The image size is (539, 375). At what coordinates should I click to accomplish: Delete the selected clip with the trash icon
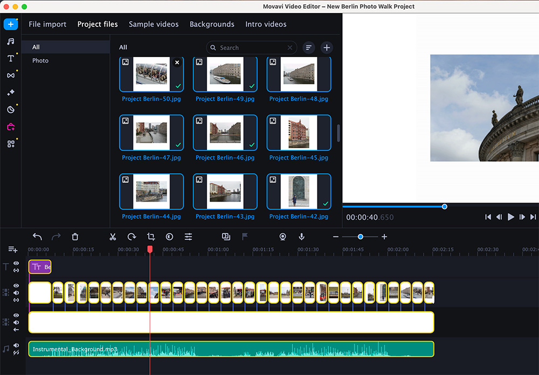pos(75,237)
